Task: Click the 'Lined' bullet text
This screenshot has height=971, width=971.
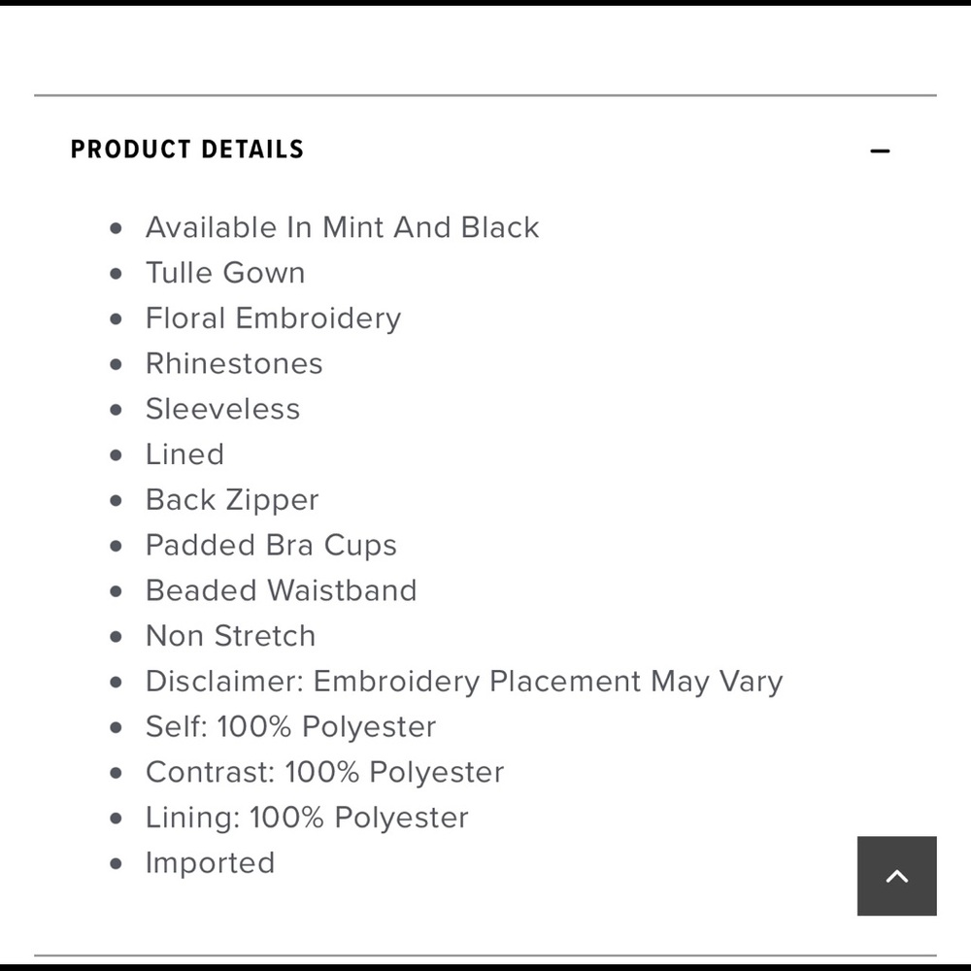Action: [x=184, y=454]
